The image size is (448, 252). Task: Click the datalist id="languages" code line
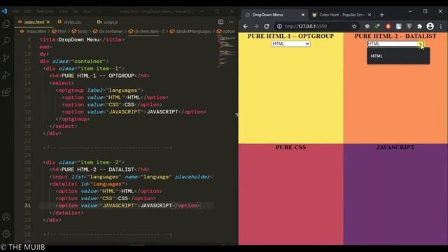coord(89,184)
